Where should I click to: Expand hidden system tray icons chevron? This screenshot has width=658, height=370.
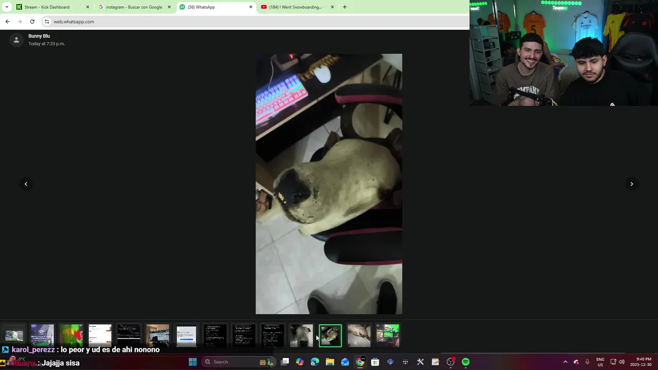pyautogui.click(x=565, y=362)
